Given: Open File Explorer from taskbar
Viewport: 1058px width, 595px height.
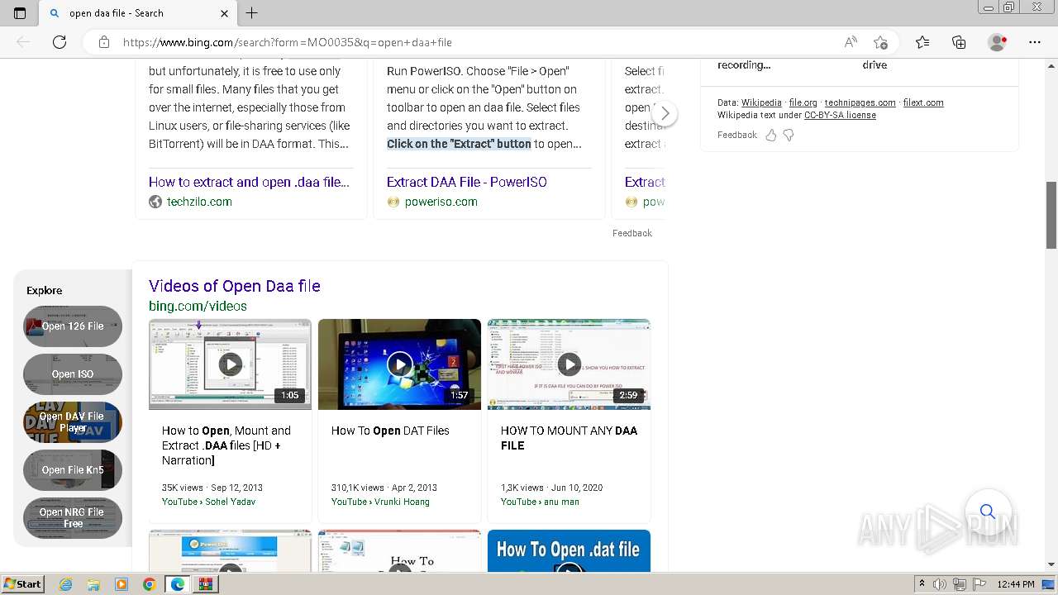Looking at the screenshot, I should point(93,584).
